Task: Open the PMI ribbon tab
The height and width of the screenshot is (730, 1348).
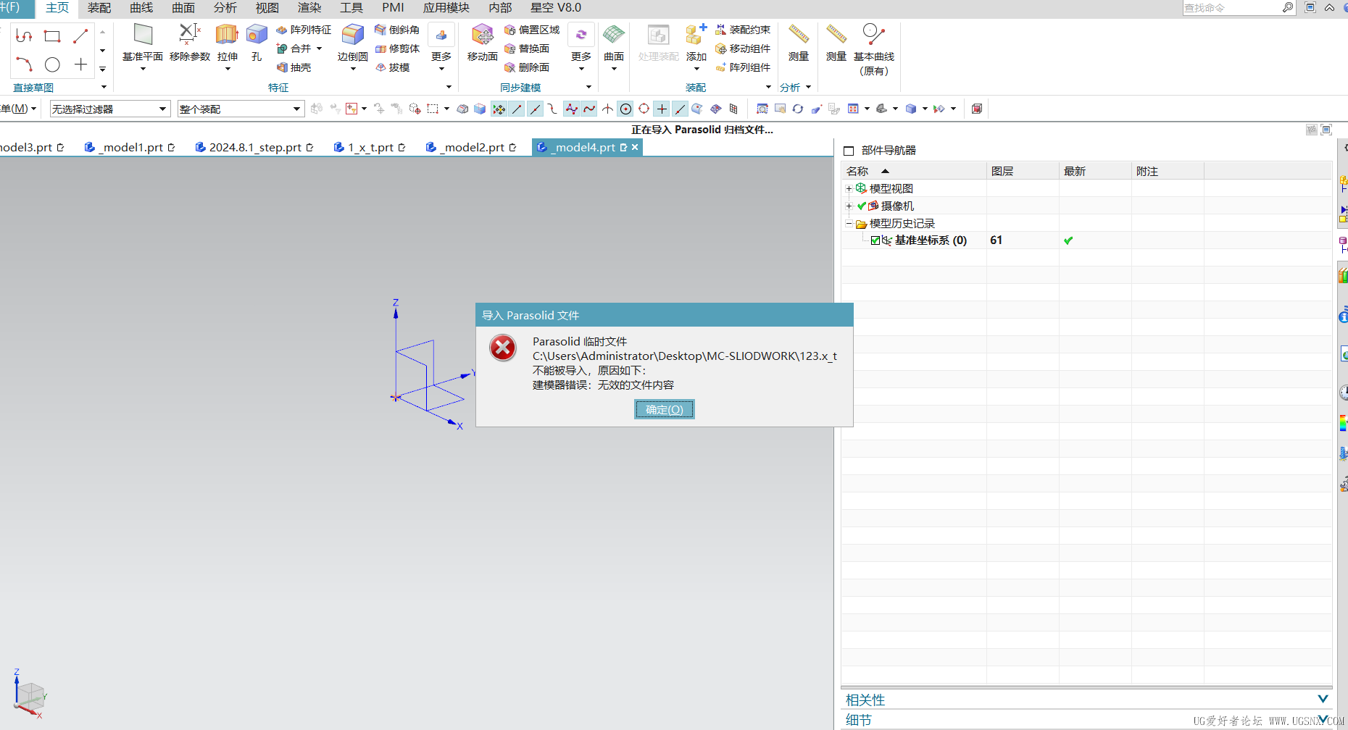Action: 393,8
